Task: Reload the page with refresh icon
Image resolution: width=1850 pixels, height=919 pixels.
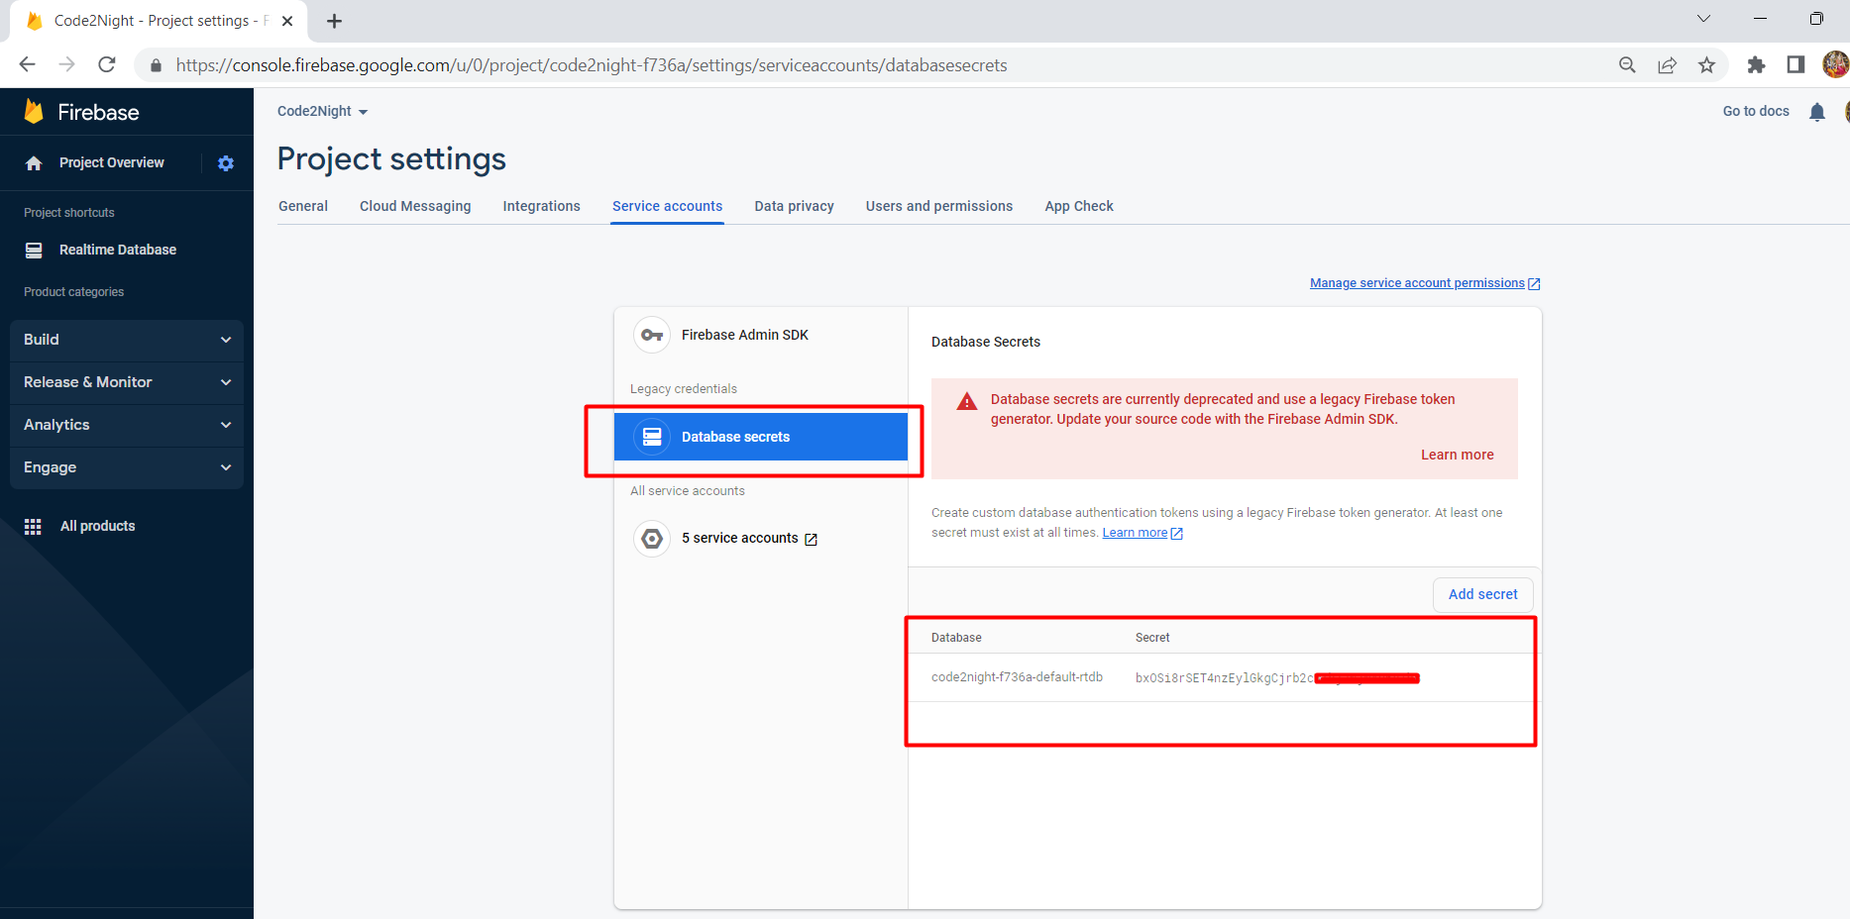Action: click(107, 64)
